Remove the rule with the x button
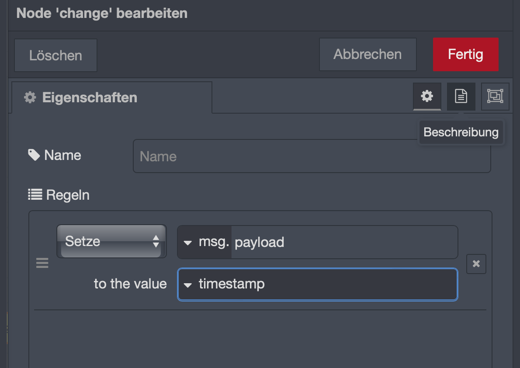Image resolution: width=520 pixels, height=368 pixels. pos(476,264)
